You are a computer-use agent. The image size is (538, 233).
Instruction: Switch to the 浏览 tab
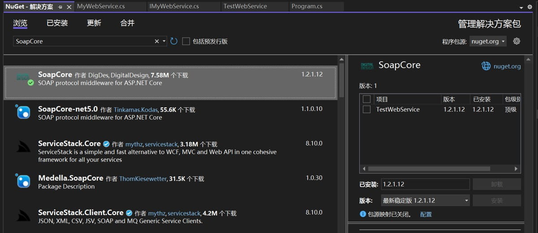point(20,23)
